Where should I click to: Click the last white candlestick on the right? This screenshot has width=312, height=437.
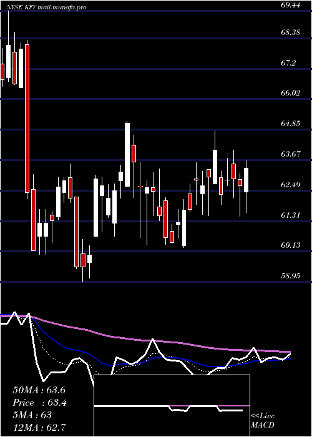[x=246, y=180]
